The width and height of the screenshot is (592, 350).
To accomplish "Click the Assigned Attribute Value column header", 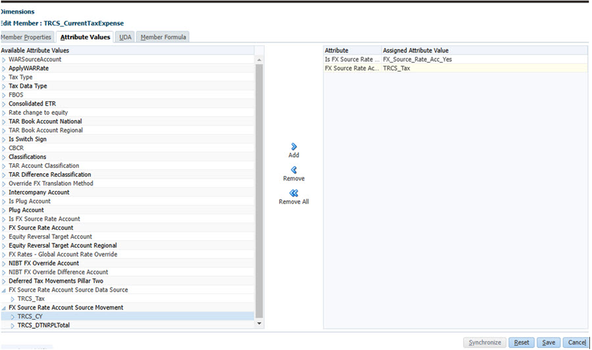I will click(x=484, y=51).
